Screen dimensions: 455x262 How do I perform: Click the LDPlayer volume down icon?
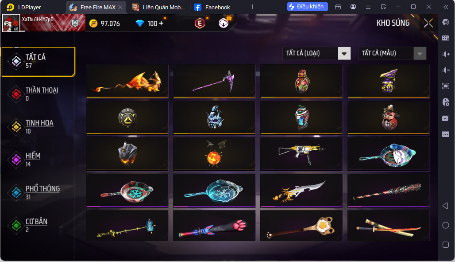point(445,70)
